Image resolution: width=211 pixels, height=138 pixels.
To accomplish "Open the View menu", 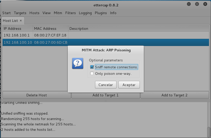I will click(x=47, y=13).
